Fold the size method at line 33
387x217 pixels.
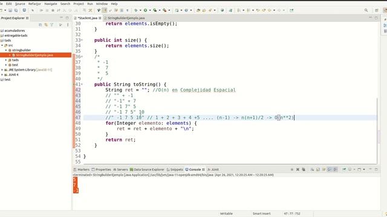point(82,40)
